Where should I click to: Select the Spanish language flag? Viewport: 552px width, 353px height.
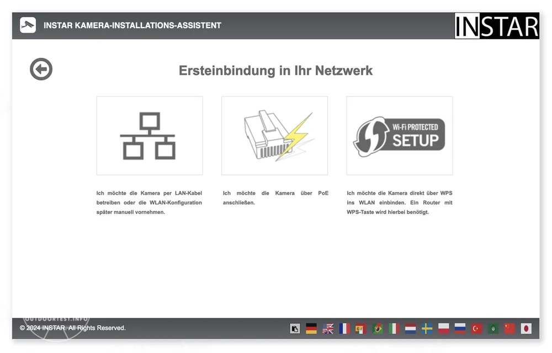click(361, 329)
